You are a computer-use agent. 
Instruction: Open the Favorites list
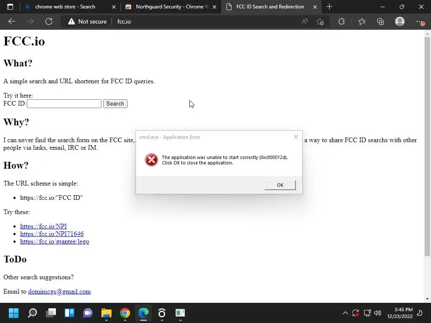click(362, 21)
